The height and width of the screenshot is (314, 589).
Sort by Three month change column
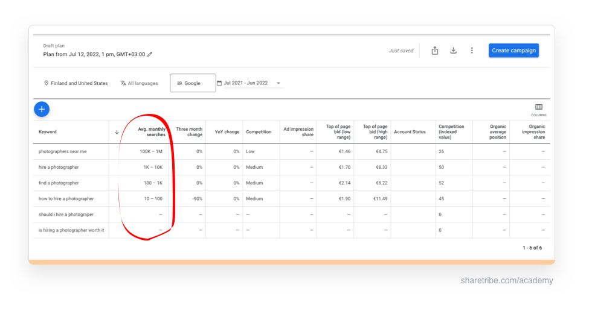(189, 132)
